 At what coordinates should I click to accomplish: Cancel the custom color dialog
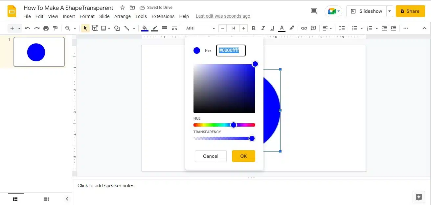[211, 156]
